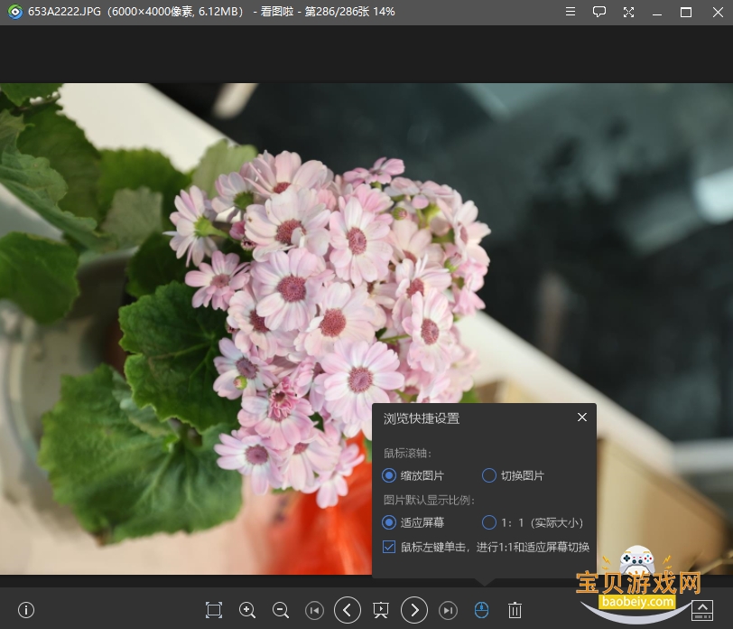The image size is (733, 629).
Task: Go to the previous image
Action: click(348, 610)
